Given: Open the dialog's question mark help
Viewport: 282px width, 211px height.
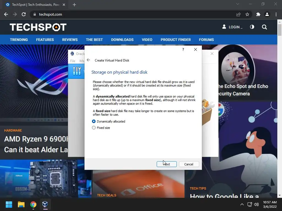Looking at the screenshot, I should point(183,49).
